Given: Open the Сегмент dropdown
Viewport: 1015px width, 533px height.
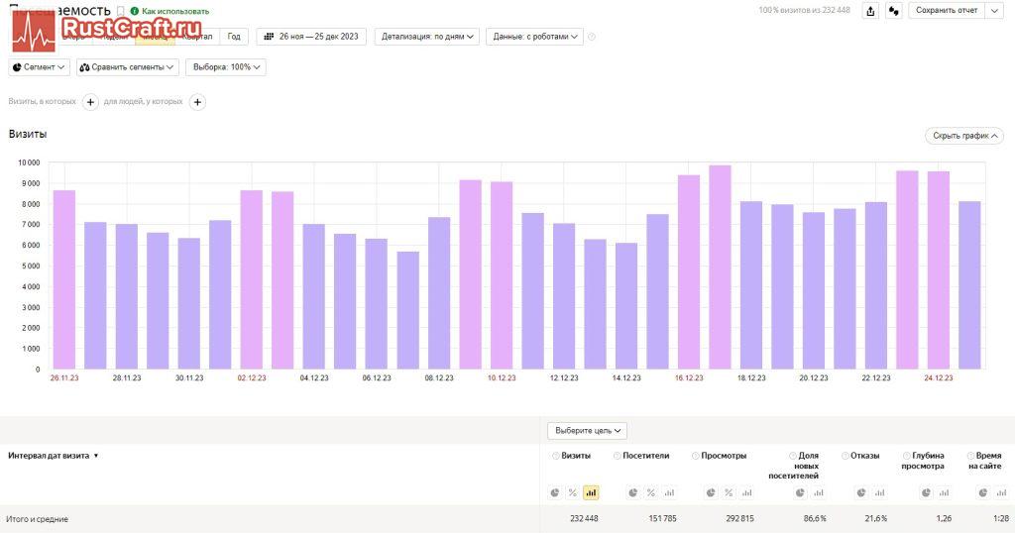Looking at the screenshot, I should click(x=40, y=67).
